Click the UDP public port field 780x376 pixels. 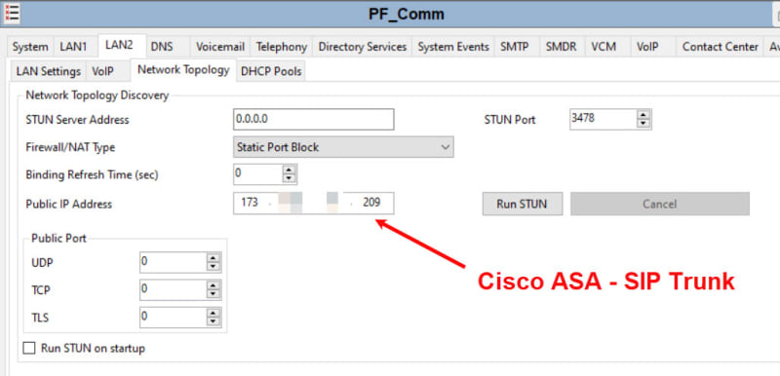pyautogui.click(x=173, y=262)
